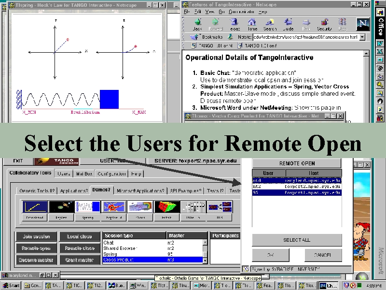Select the foxport1.npac.syr.edu user row

point(297,192)
